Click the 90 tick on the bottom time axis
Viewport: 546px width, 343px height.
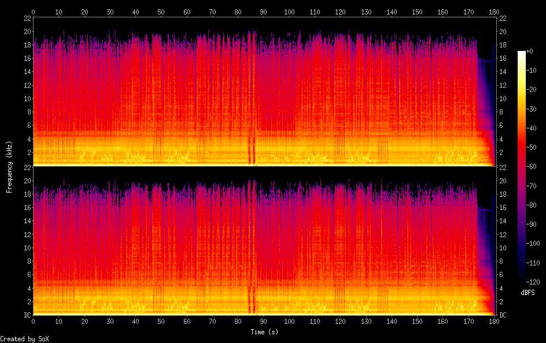pos(263,321)
